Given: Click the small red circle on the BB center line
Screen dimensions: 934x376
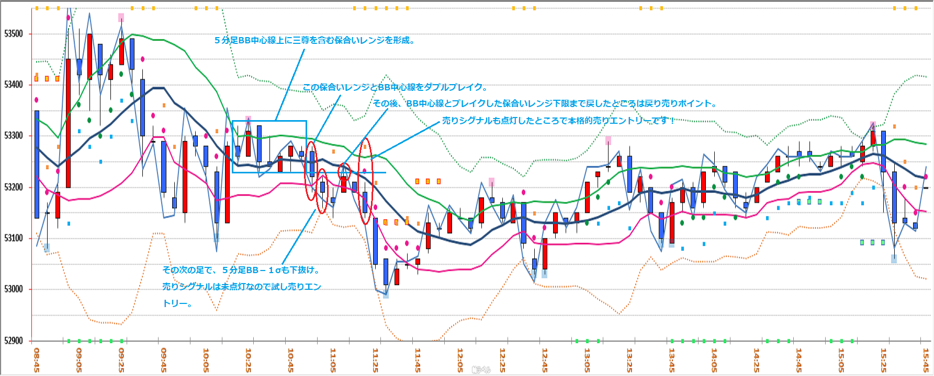Looking at the screenshot, I should pyautogui.click(x=344, y=171).
